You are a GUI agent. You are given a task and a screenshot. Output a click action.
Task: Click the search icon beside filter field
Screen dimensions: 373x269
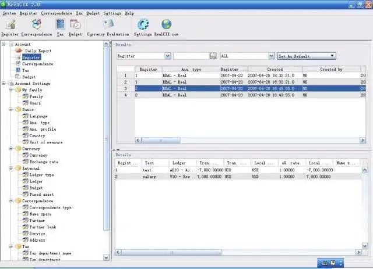213,56
